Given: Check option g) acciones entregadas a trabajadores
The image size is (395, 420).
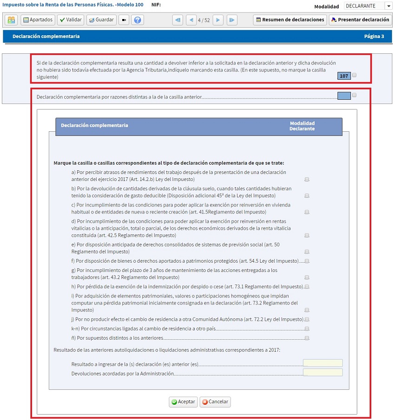Looking at the screenshot, I should tap(307, 278).
